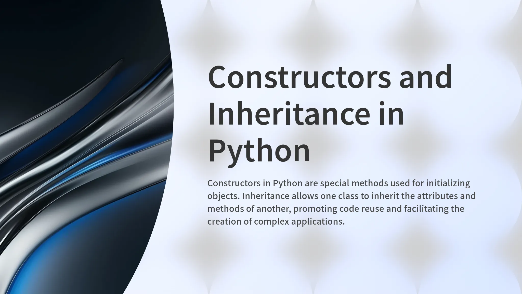
Task: Click the paragraph beginning "Constructors in Python are special"
Action: pos(341,202)
